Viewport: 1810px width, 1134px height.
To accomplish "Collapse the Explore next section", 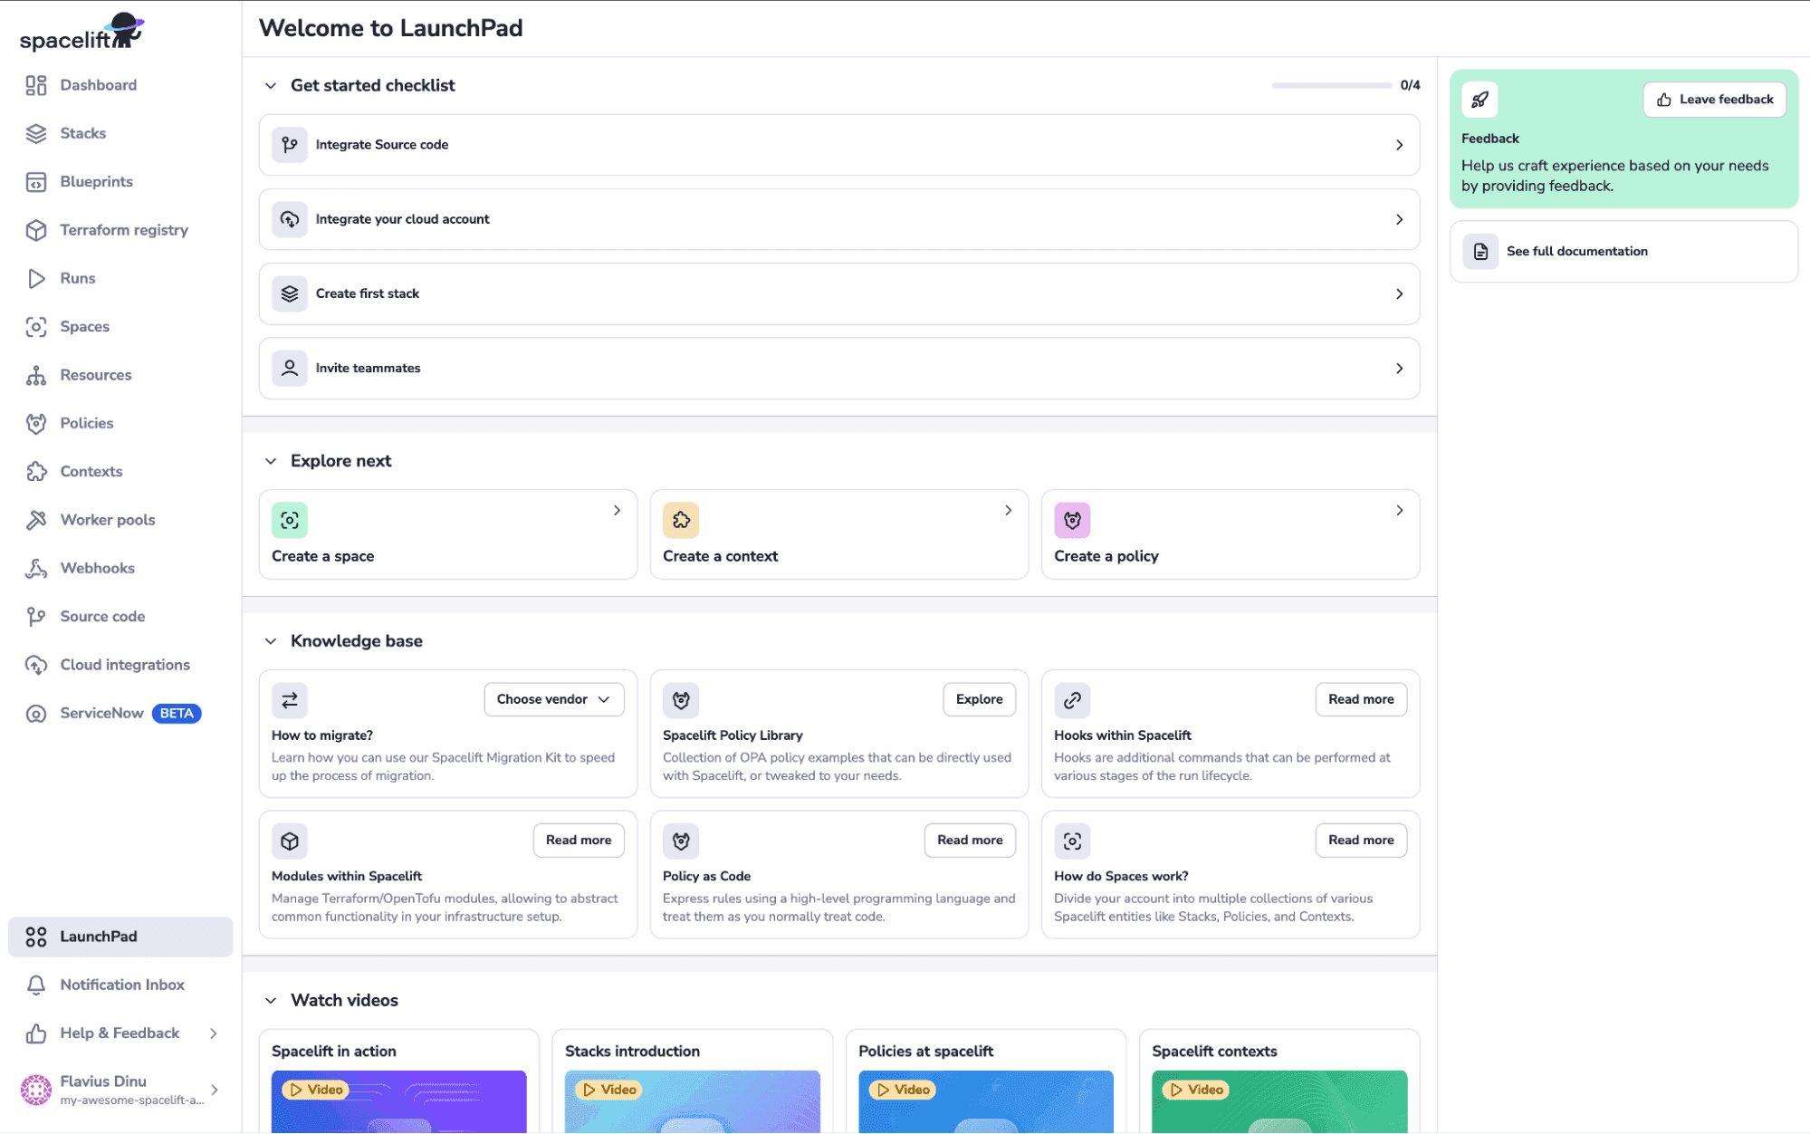I will pos(271,461).
